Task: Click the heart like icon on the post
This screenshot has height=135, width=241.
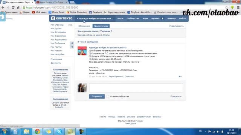Action: click(x=180, y=76)
